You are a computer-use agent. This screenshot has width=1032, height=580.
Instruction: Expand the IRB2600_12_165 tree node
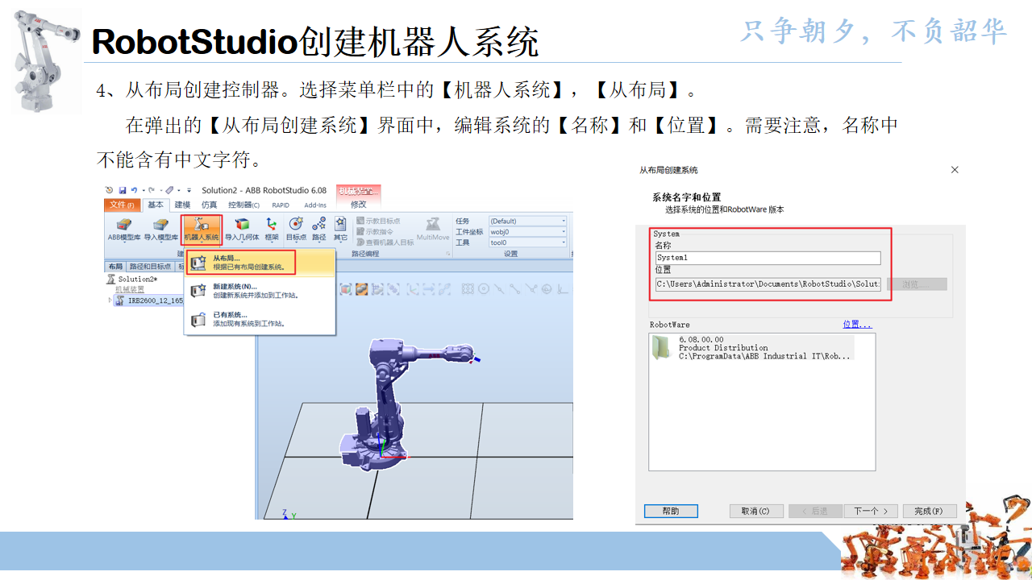point(109,300)
